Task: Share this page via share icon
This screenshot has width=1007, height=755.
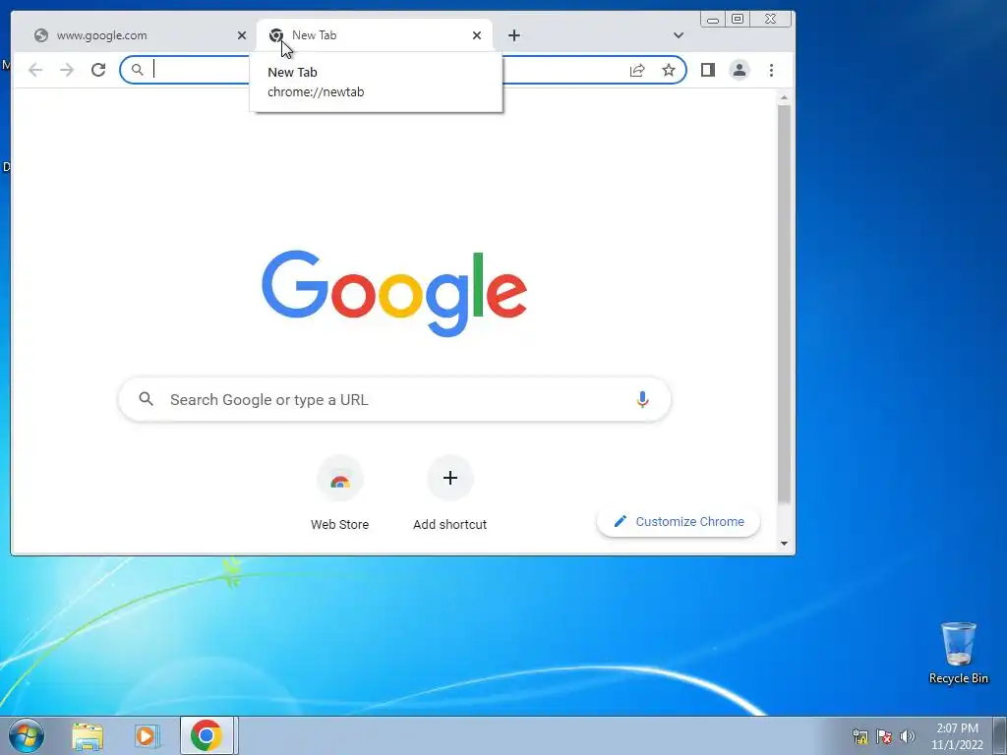Action: (x=637, y=70)
